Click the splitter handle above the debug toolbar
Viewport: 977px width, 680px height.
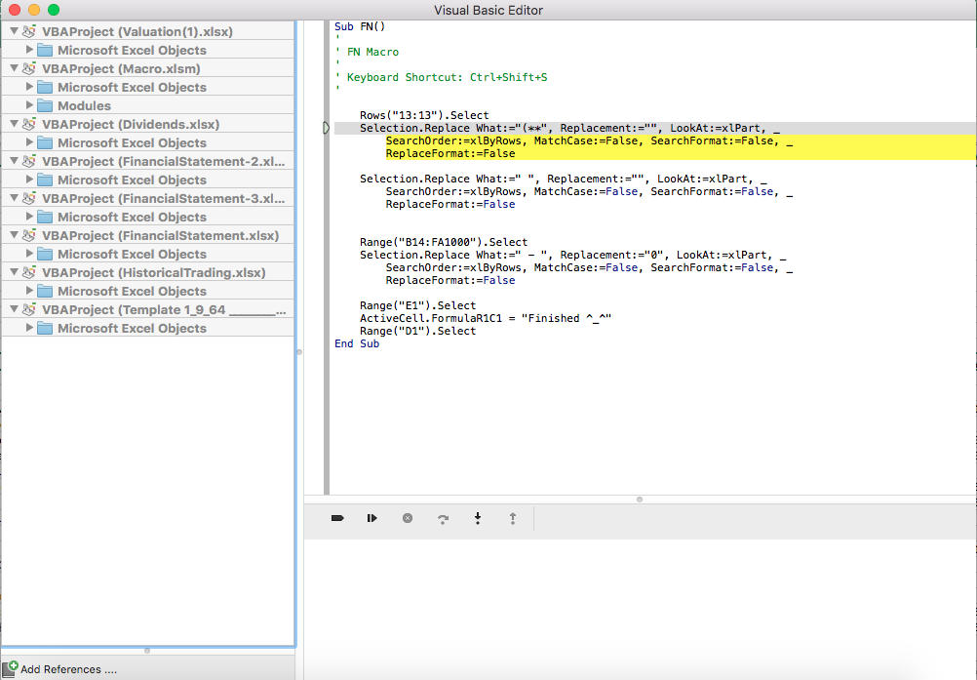click(640, 499)
